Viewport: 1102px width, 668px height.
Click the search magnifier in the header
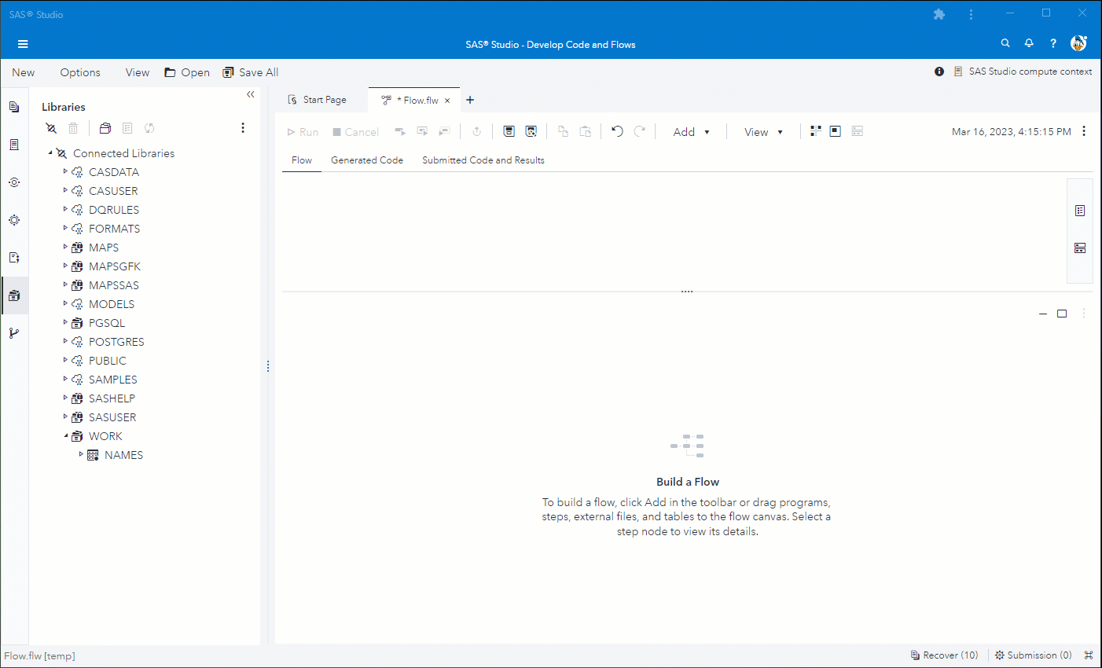click(1005, 43)
